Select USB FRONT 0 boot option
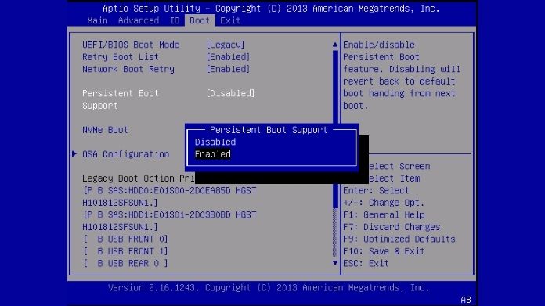The height and width of the screenshot is (306, 545). click(x=125, y=239)
